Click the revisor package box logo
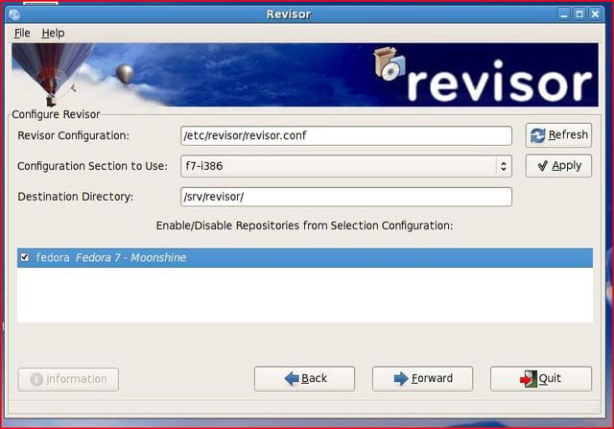614x429 pixels. [x=389, y=64]
